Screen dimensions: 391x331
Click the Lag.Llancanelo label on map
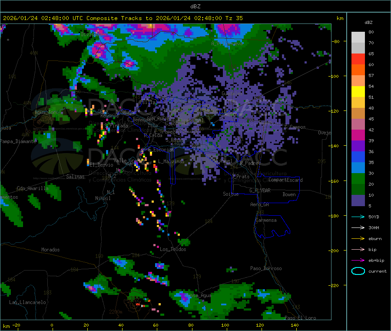click(27, 302)
